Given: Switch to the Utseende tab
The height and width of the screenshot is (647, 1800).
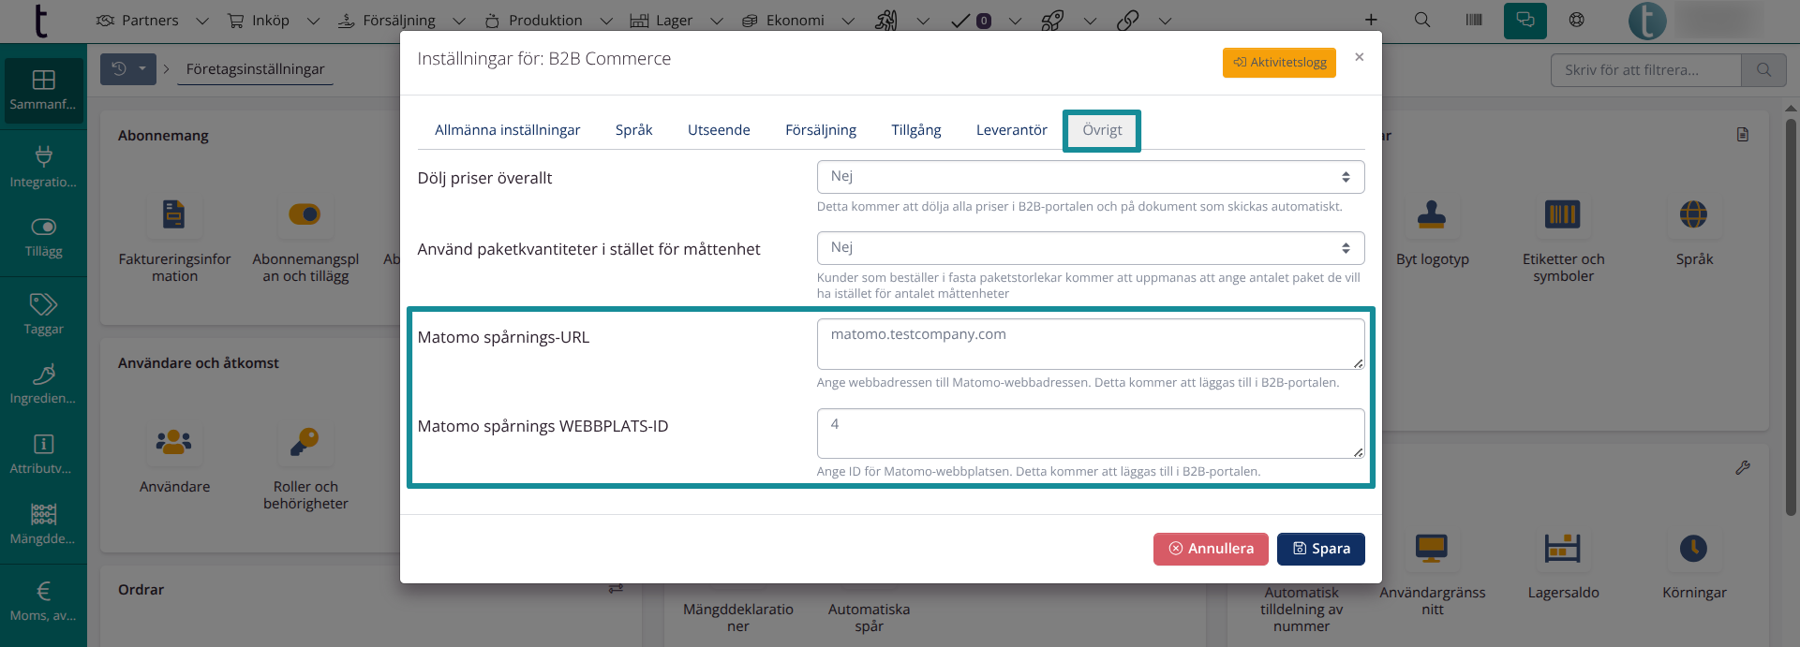Looking at the screenshot, I should click(x=719, y=130).
